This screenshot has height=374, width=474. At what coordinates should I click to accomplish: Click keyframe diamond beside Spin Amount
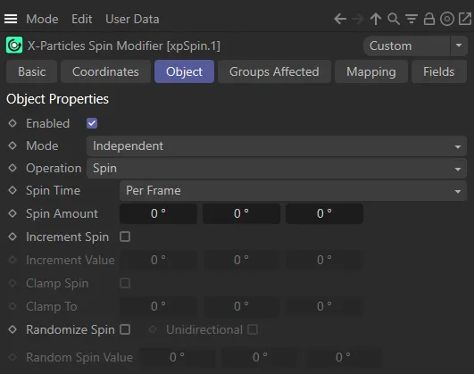coord(12,213)
